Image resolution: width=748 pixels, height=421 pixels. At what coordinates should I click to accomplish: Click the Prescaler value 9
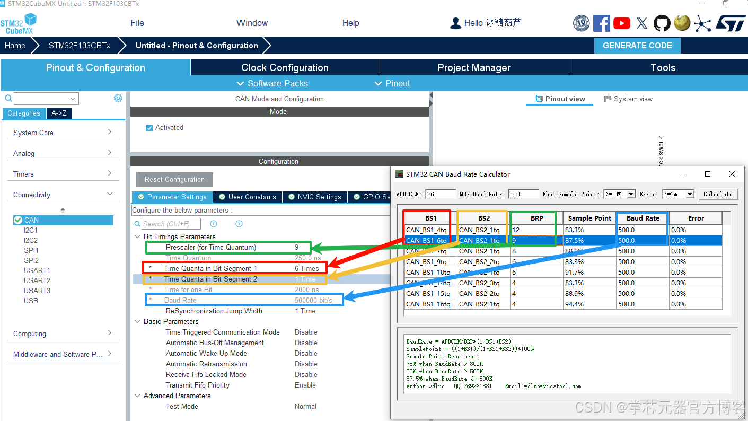click(297, 248)
